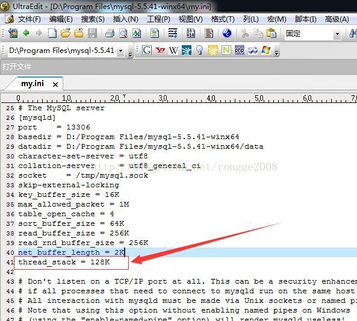Expand web search toolbar overflow options
The image size is (357, 321).
tap(276, 53)
